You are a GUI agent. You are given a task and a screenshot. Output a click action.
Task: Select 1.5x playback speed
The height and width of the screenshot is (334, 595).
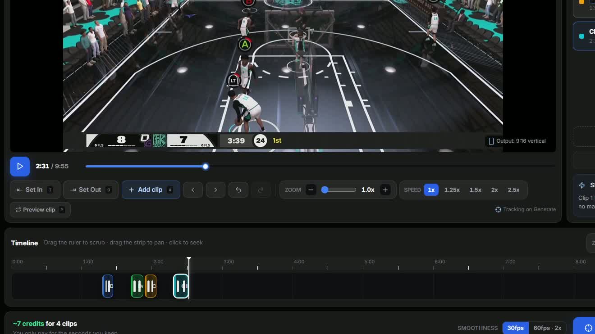point(475,190)
